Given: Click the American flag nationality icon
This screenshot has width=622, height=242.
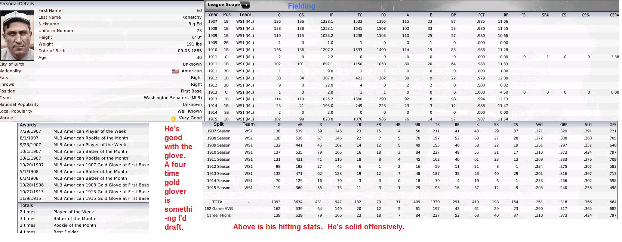Looking at the screenshot, I should coord(175,71).
